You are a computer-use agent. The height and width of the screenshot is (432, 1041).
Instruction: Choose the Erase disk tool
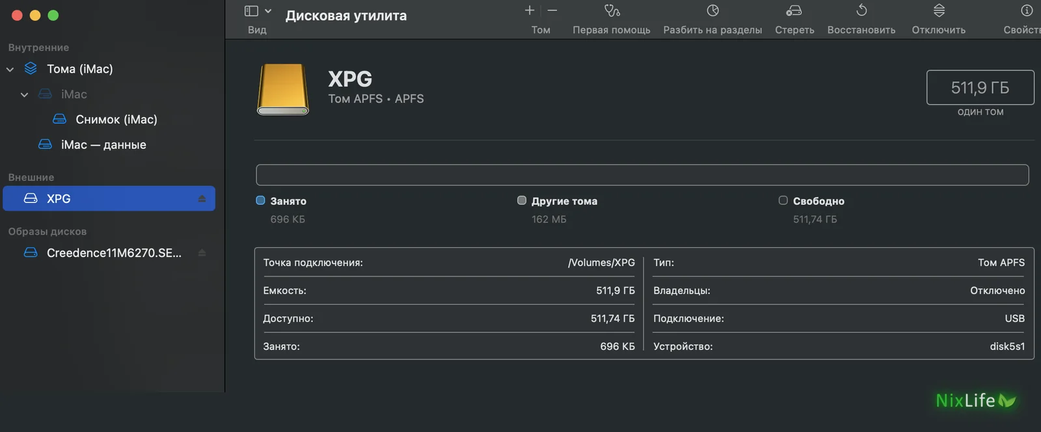[794, 10]
